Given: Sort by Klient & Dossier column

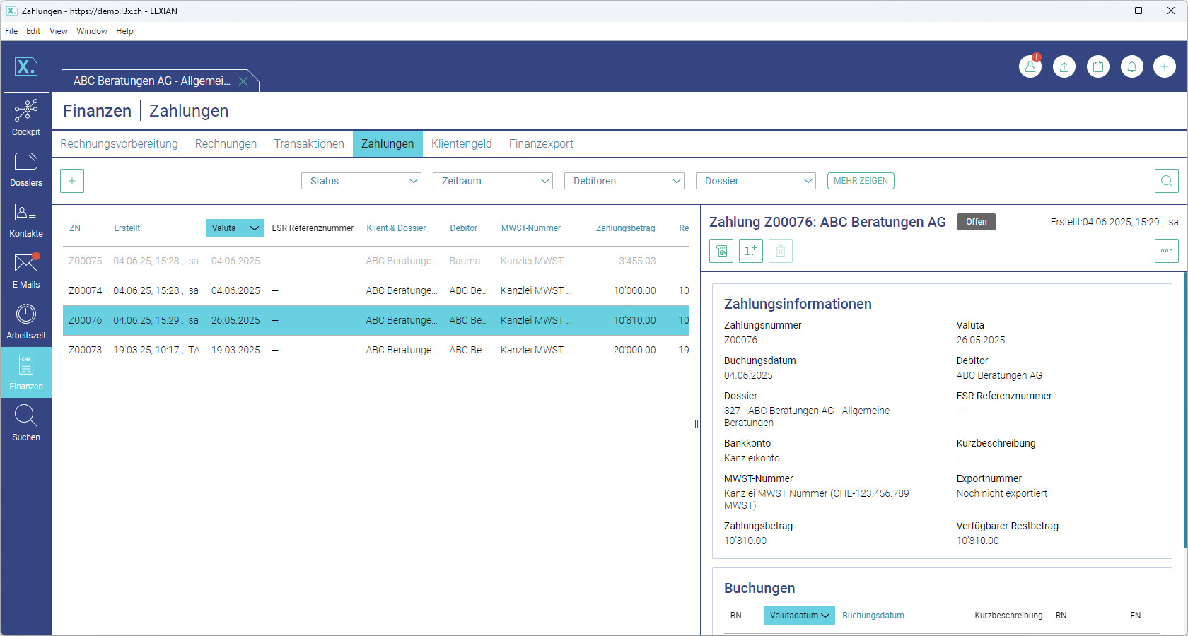Looking at the screenshot, I should [x=396, y=228].
